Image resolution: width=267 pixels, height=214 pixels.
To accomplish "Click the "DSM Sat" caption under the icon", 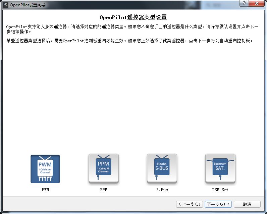I will (x=220, y=190).
